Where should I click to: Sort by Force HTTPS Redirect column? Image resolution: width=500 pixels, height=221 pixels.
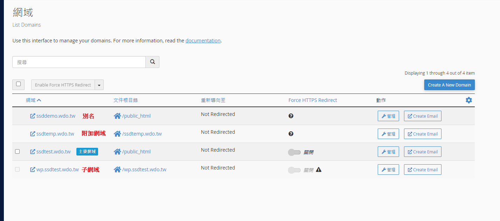point(313,100)
